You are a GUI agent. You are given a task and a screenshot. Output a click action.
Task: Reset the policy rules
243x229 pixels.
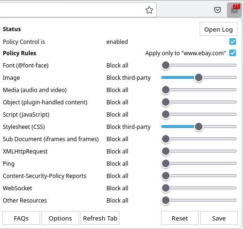(x=180, y=218)
